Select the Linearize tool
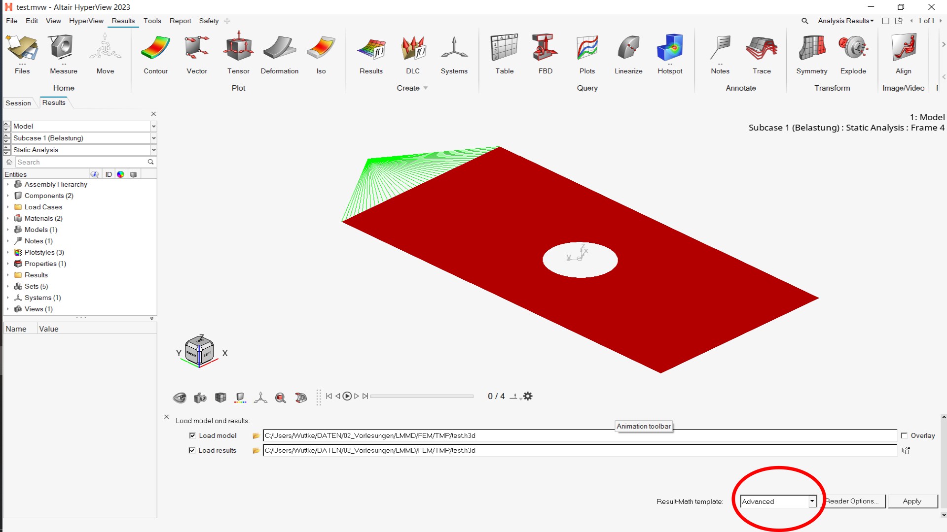Viewport: 947px width, 532px height. coord(628,48)
